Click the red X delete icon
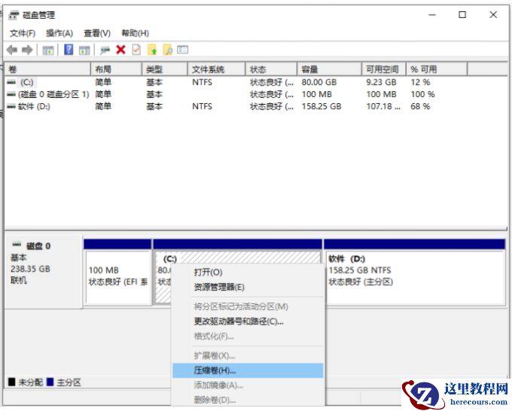This screenshot has height=411, width=512. pos(120,50)
